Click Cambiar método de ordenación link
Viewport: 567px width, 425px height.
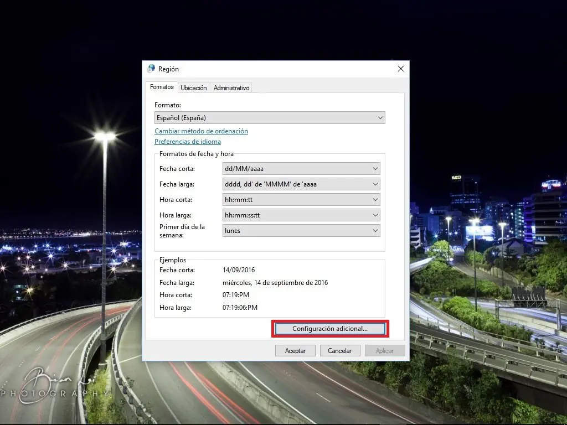point(201,131)
